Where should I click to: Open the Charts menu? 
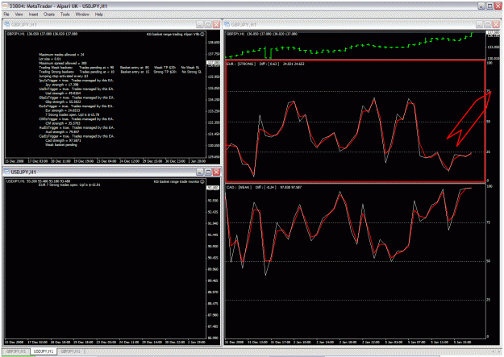[x=49, y=15]
